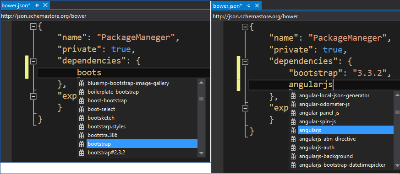
Task: Choose boot-select in completion list
Action: tap(101, 109)
